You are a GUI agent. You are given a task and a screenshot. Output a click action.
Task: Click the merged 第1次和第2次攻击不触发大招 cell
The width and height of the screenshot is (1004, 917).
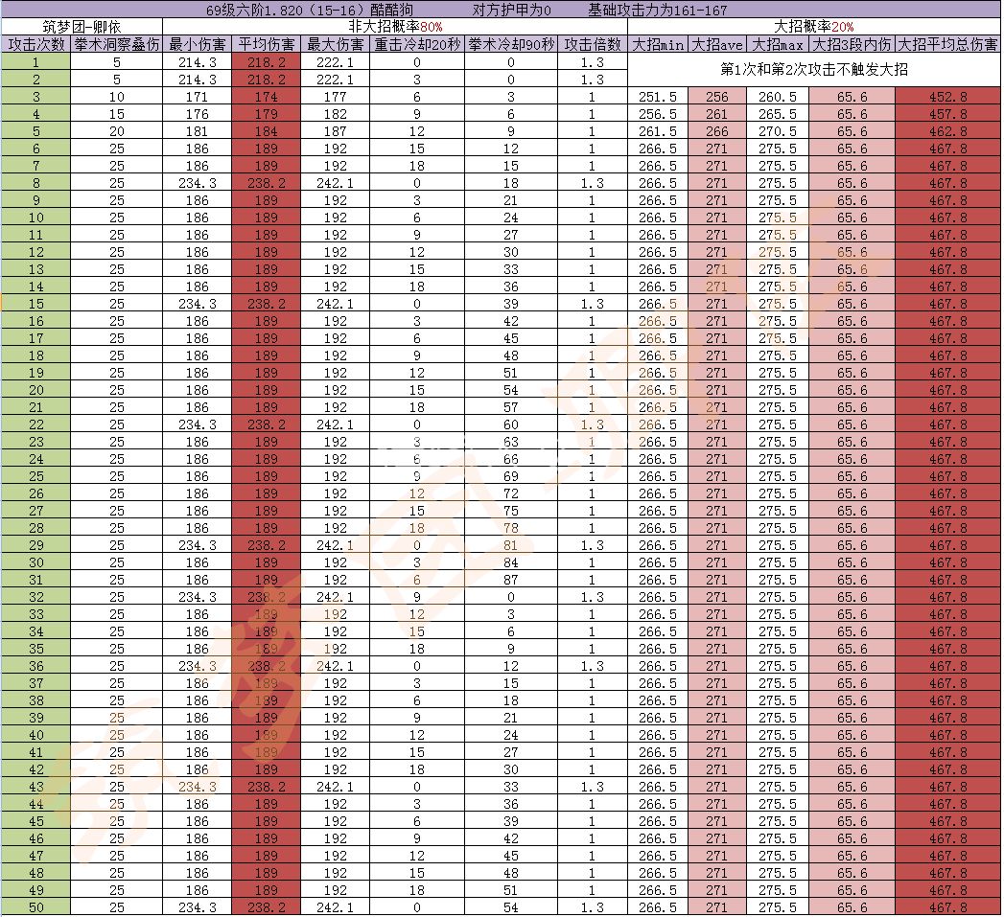pyautogui.click(x=813, y=71)
